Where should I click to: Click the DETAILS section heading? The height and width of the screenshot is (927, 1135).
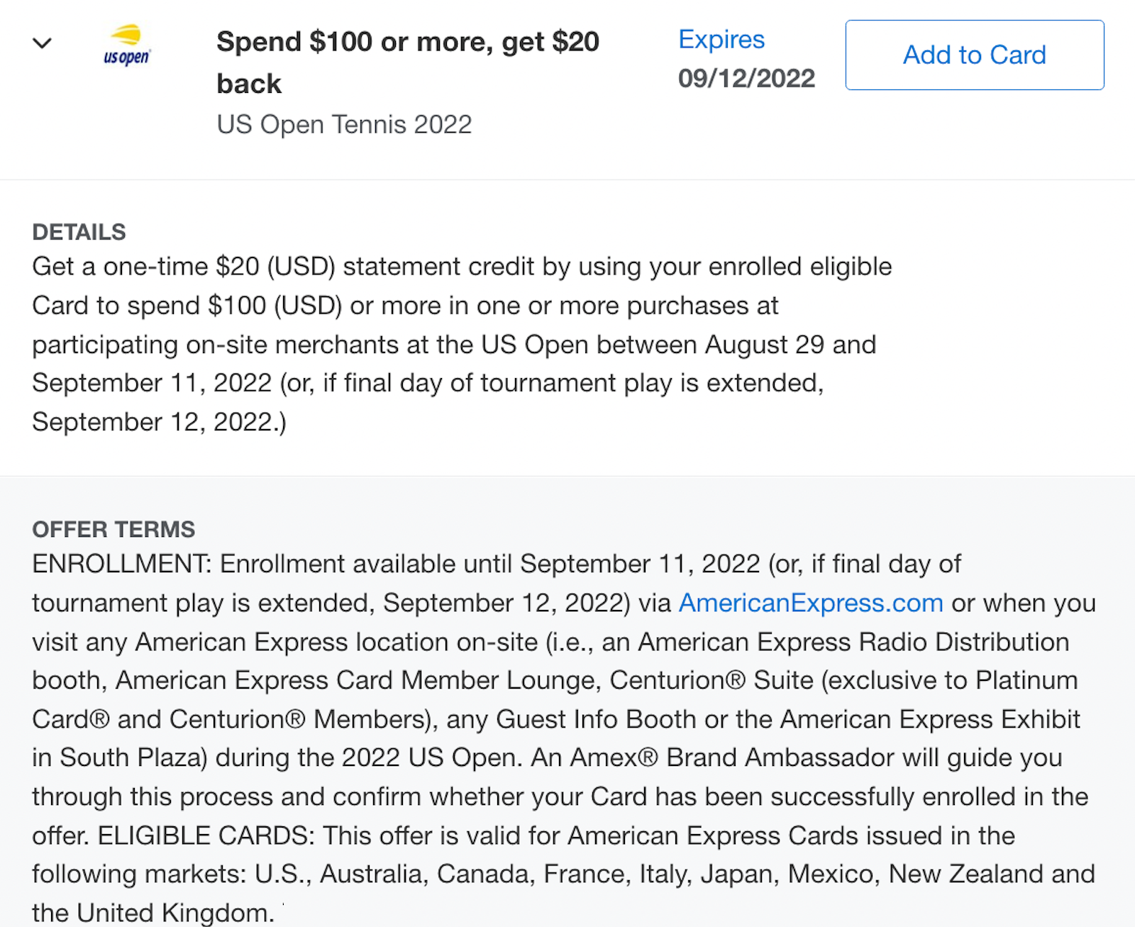[x=79, y=232]
